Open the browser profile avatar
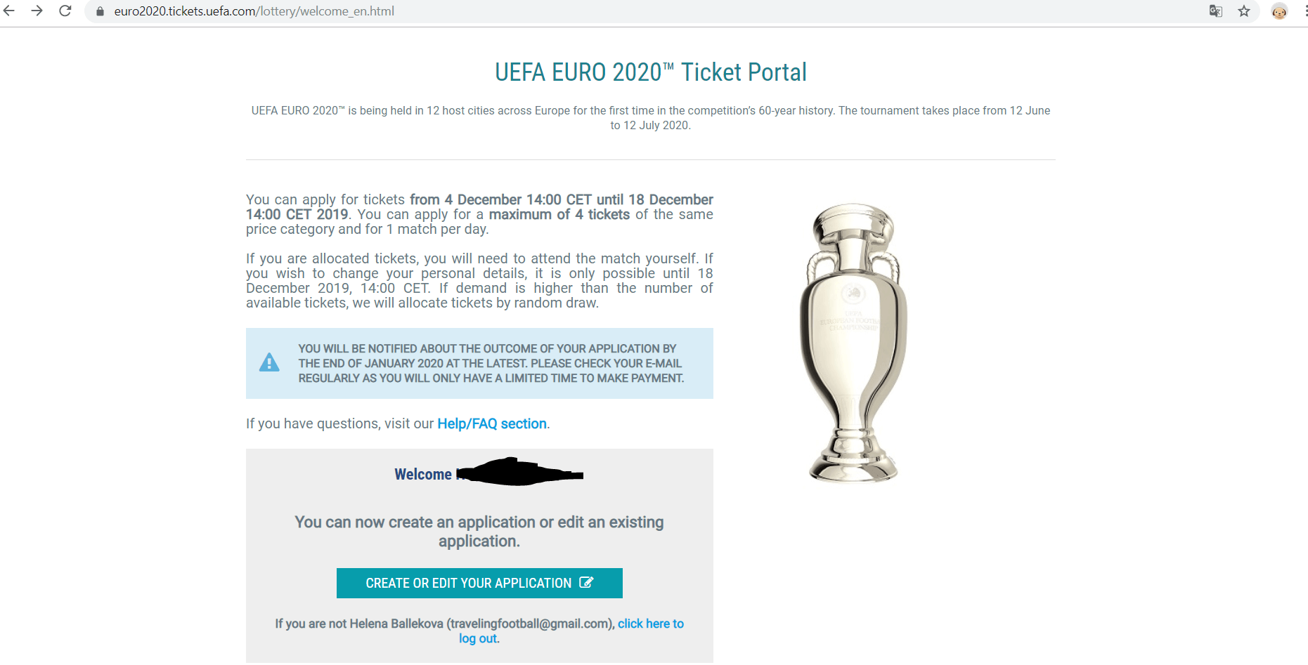 [x=1279, y=11]
